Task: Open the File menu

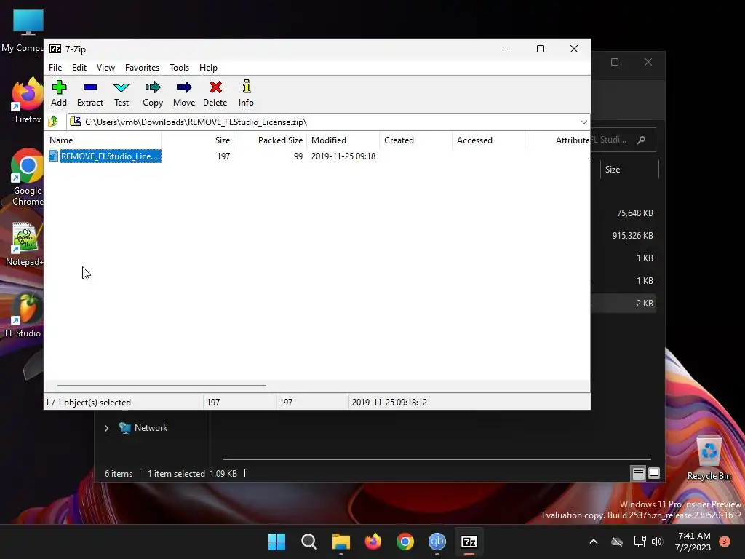Action: [x=55, y=68]
